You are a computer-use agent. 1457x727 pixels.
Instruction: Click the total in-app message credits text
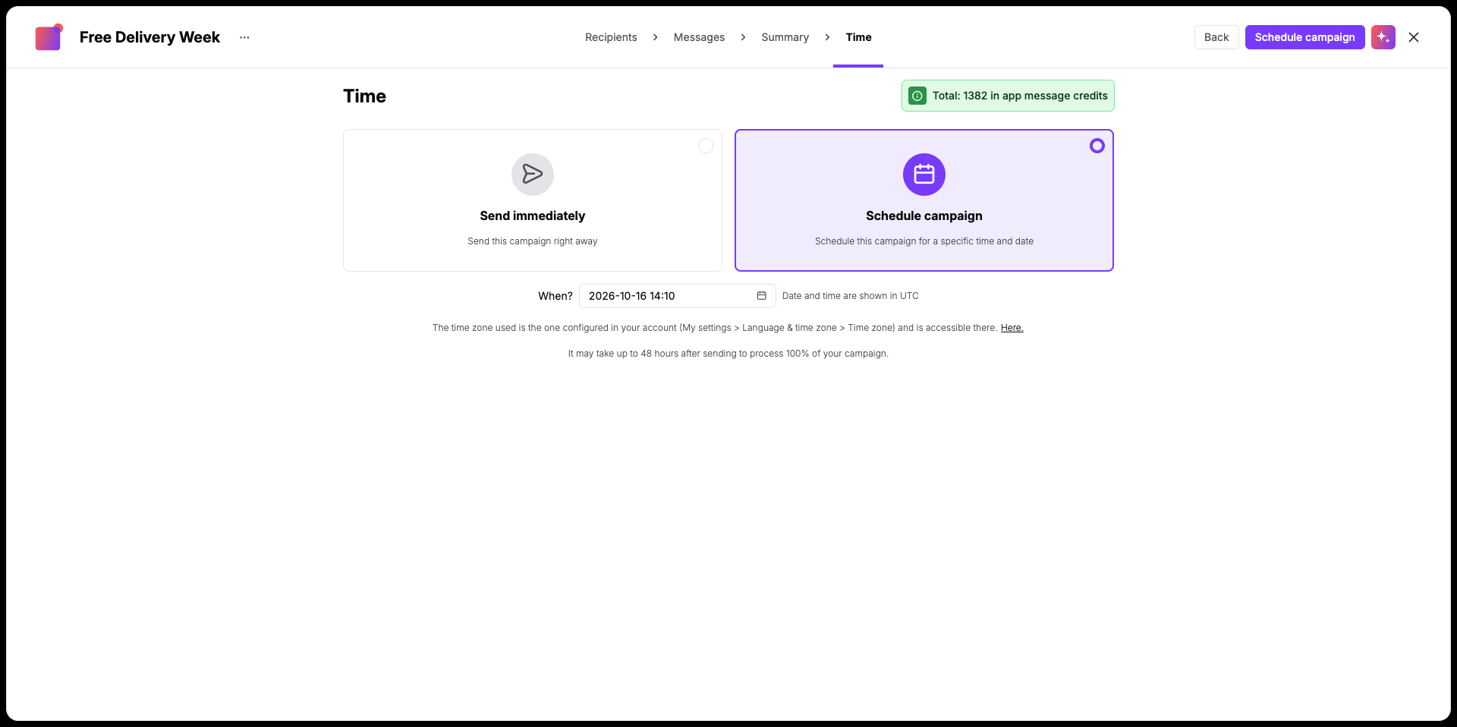[1020, 96]
